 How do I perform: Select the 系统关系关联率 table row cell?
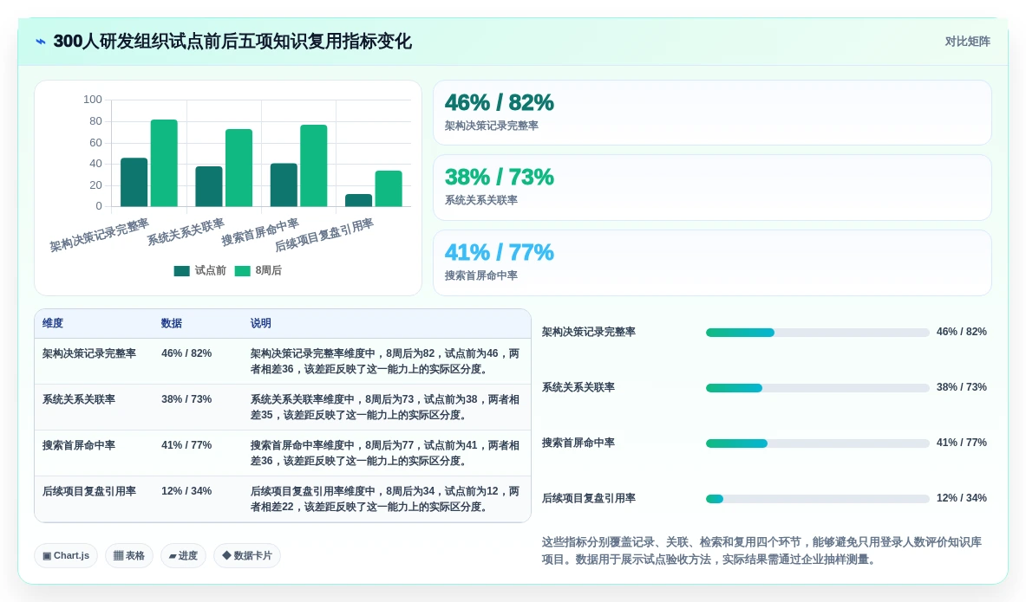[79, 399]
